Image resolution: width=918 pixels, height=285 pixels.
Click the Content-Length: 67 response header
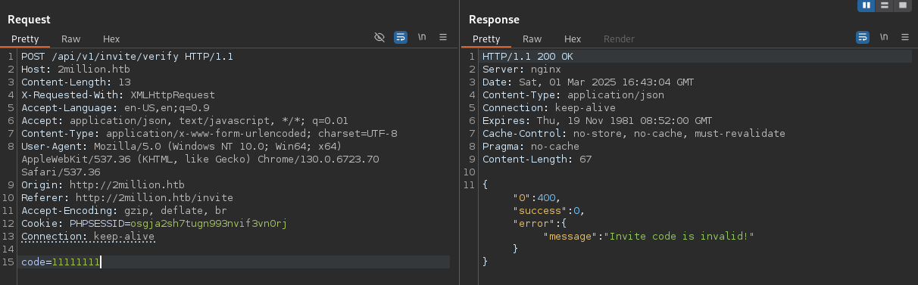click(x=537, y=159)
